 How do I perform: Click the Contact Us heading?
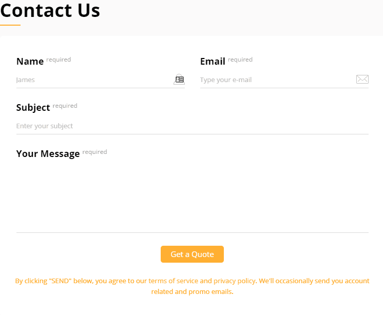(x=50, y=10)
